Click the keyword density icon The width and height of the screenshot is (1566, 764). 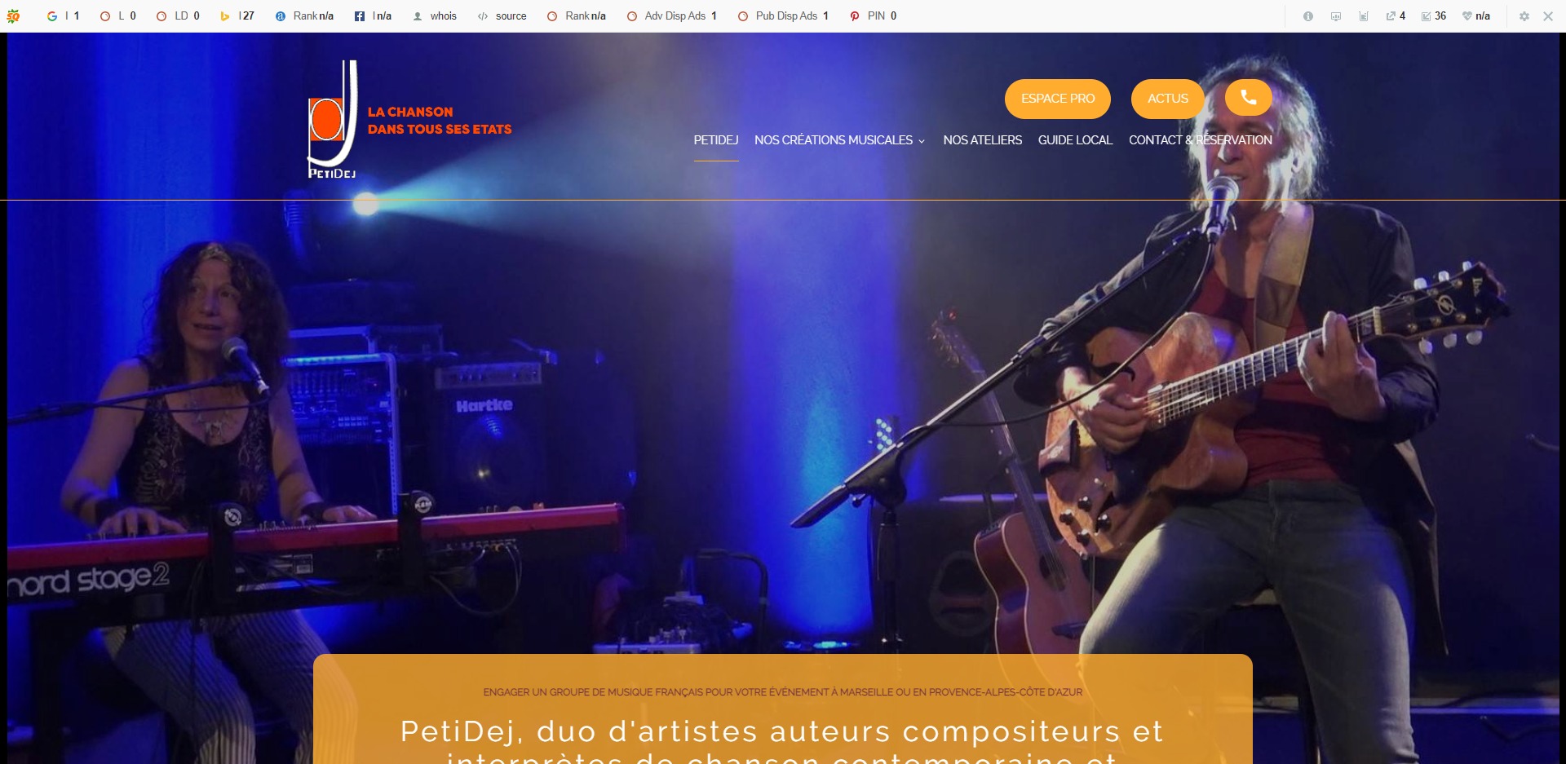[1364, 16]
